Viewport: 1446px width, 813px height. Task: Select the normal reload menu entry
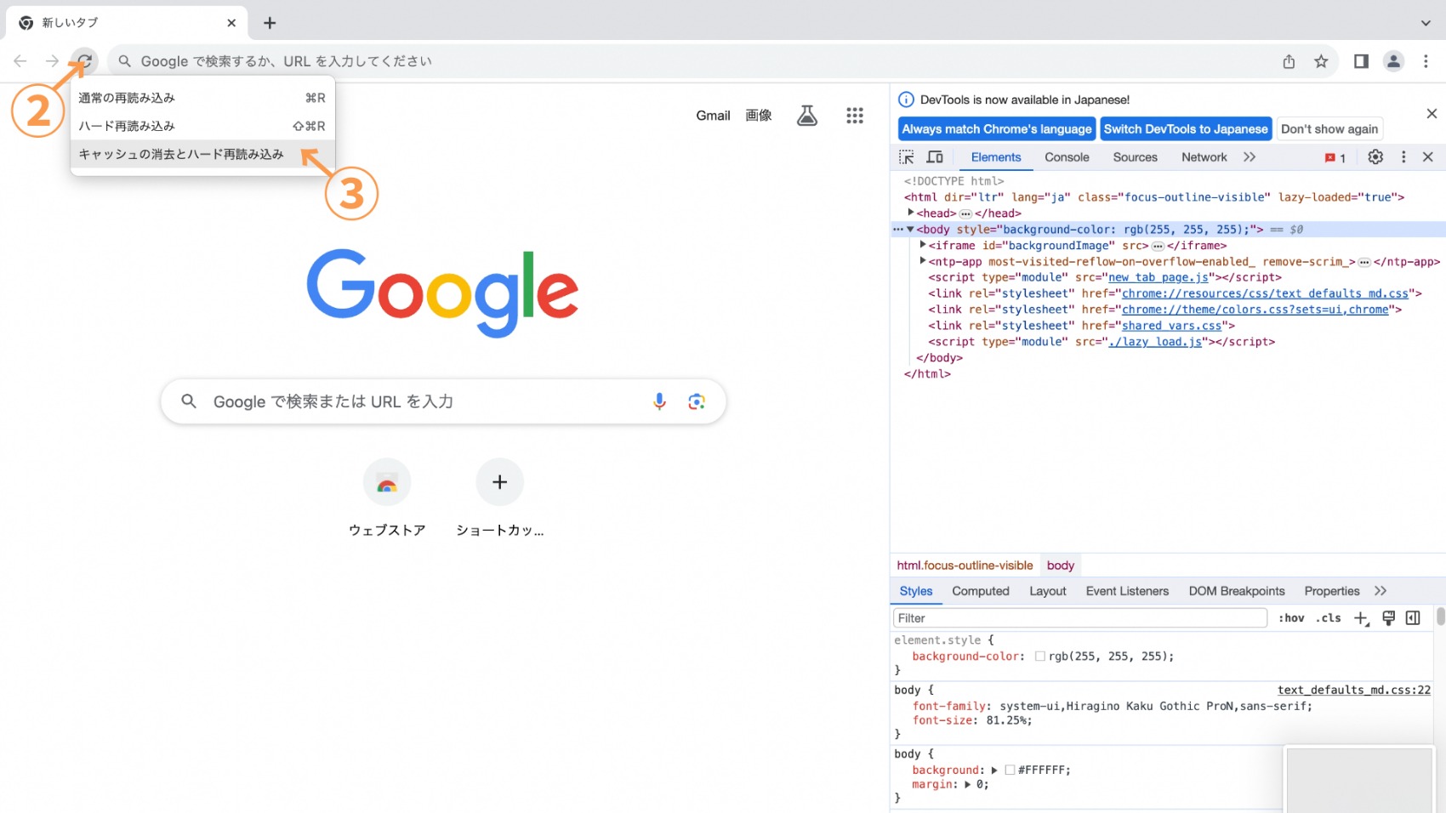(202, 98)
